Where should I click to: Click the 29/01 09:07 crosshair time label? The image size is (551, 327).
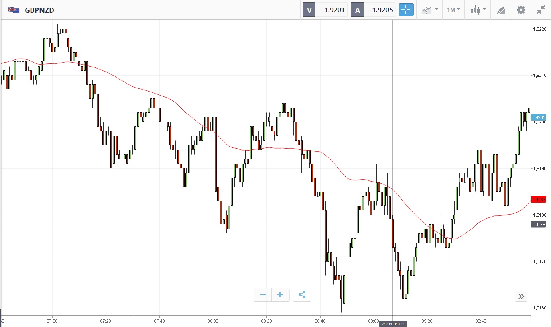coord(393,324)
